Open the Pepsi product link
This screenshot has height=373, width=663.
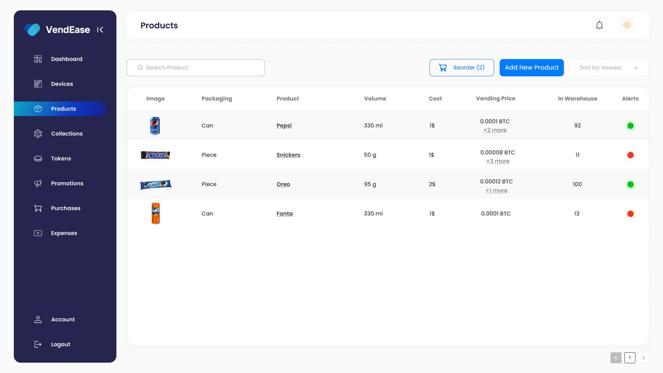tap(284, 126)
